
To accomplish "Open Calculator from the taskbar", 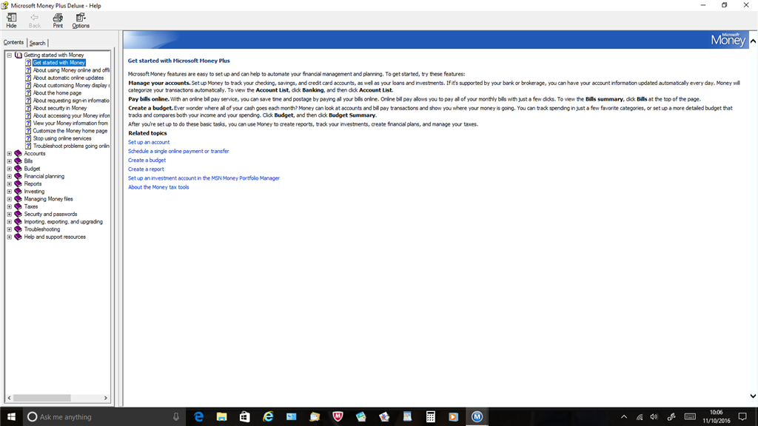I will point(430,416).
